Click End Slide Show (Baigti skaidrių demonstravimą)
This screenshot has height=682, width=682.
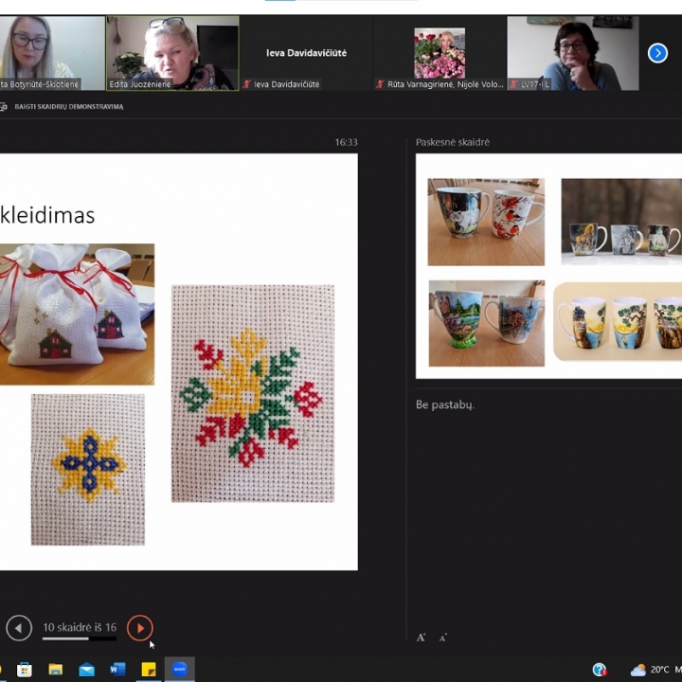[68, 107]
